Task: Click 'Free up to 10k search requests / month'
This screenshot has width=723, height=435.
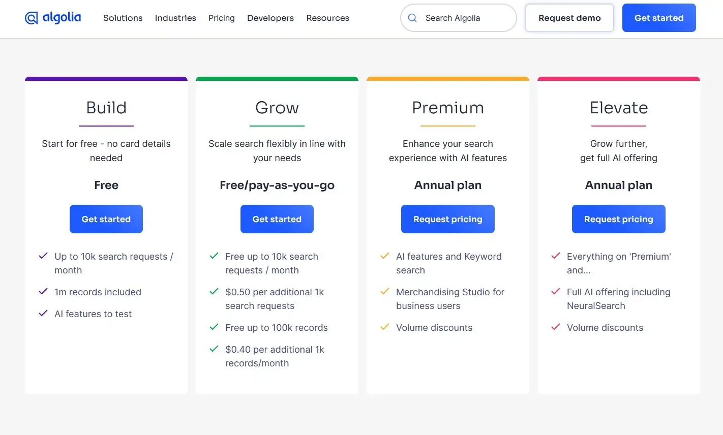Action: (272, 263)
